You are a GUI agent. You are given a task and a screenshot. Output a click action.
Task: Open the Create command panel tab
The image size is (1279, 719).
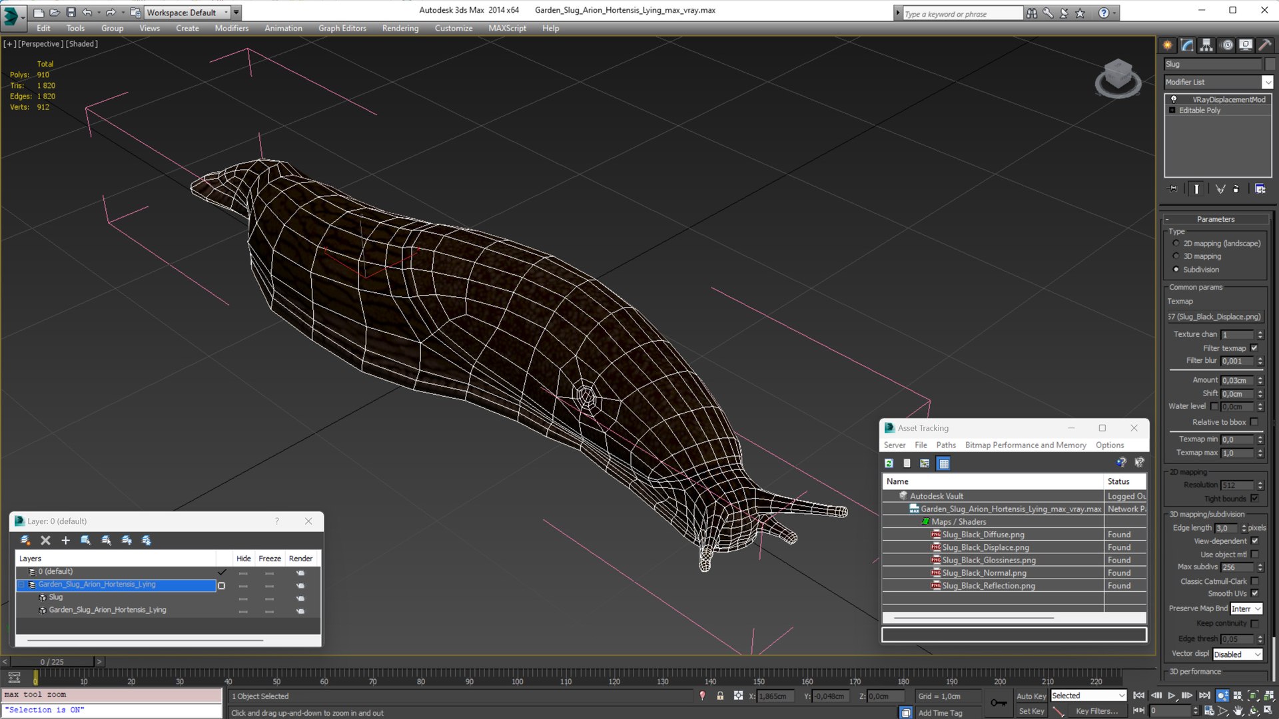point(1168,45)
